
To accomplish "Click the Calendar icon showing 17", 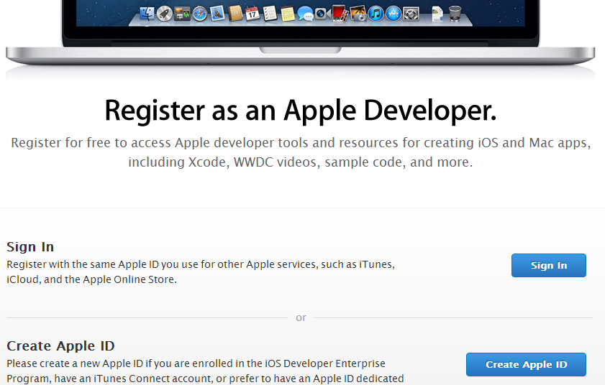I will point(253,14).
